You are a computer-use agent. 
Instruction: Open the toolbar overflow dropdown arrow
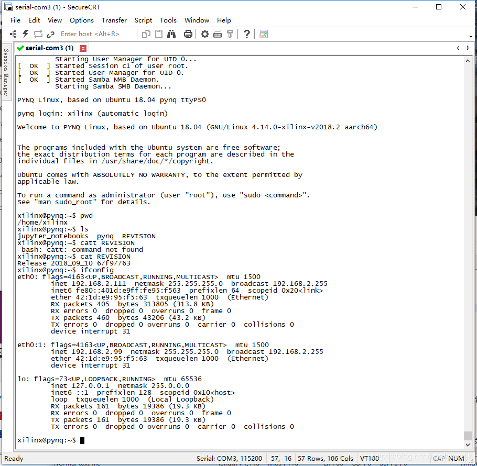point(471,37)
